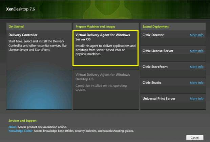210x142 pixels.
Task: Click the 'Start here. Select and install' description
Action: [x=38, y=46]
